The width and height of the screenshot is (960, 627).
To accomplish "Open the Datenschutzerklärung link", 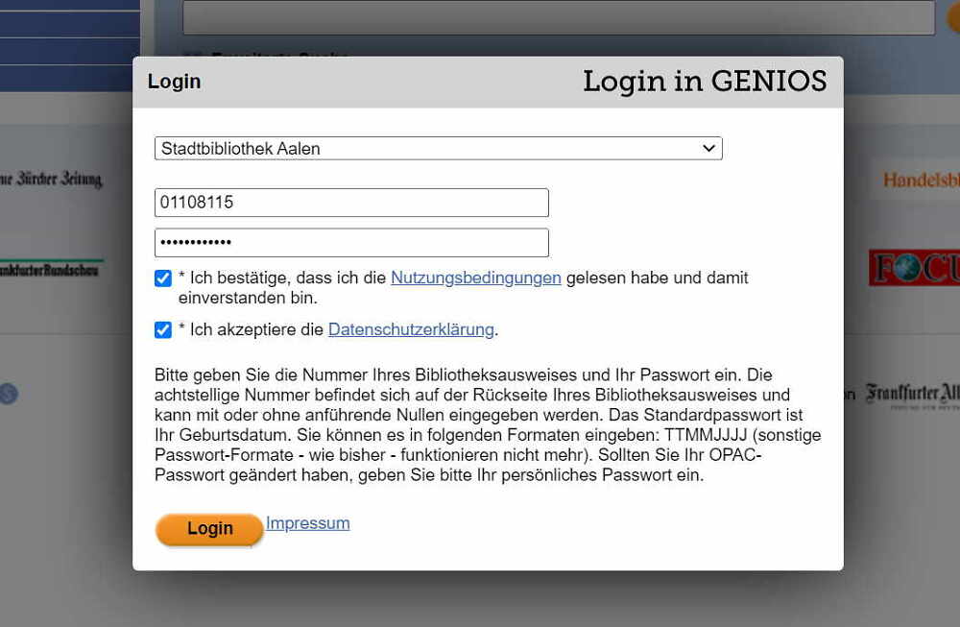I will (x=411, y=329).
